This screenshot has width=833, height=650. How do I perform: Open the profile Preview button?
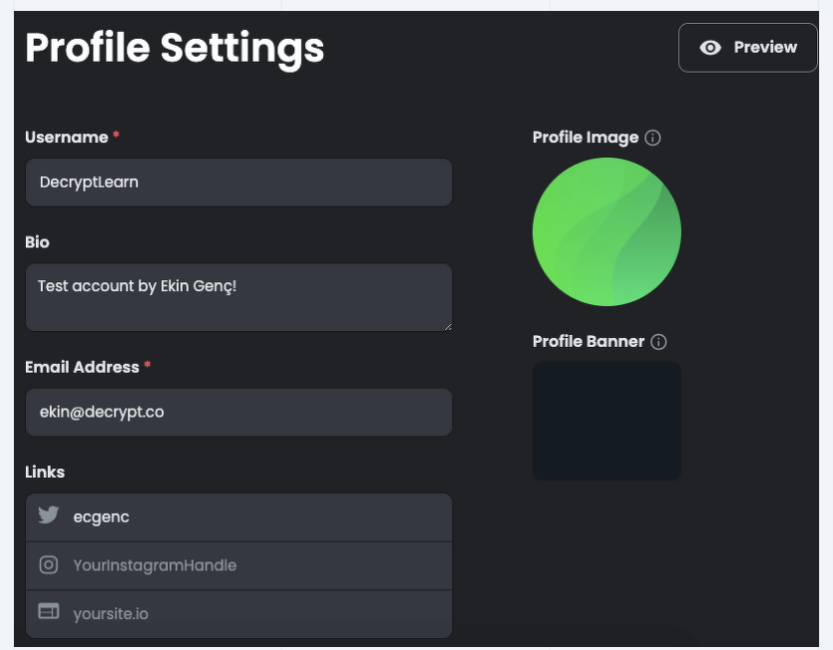[x=748, y=48]
